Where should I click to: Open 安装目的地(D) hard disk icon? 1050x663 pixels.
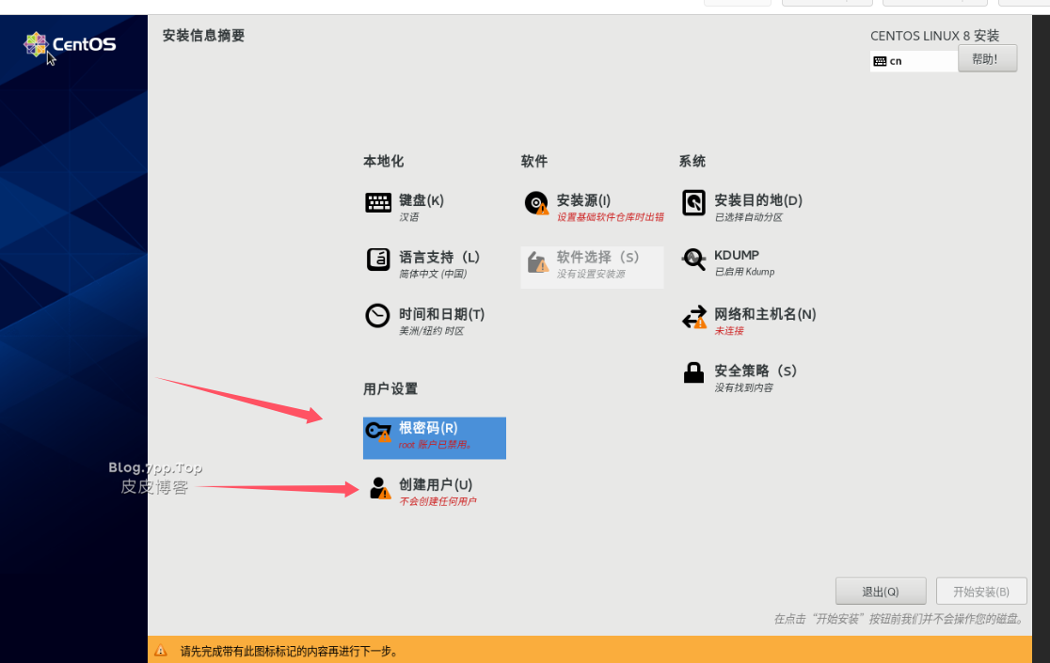(x=693, y=203)
